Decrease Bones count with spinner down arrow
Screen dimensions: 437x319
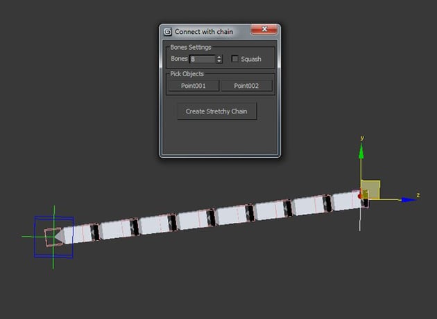219,62
